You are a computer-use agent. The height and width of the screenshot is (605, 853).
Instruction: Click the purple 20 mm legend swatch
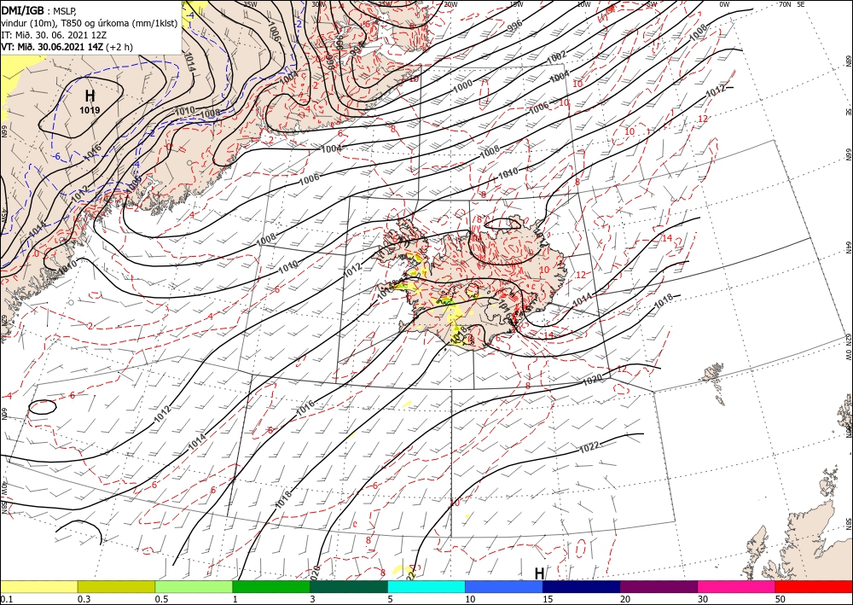(659, 586)
